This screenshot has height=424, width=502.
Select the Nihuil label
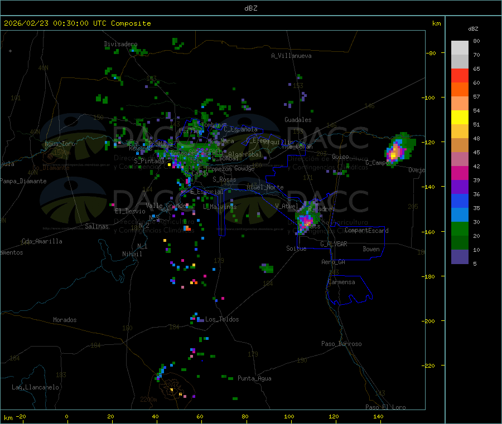132,254
